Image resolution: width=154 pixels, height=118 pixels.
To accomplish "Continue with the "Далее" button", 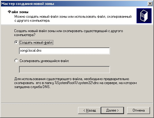I will pos(112,110).
